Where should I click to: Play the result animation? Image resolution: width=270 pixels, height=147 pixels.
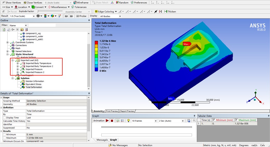click(x=107, y=121)
